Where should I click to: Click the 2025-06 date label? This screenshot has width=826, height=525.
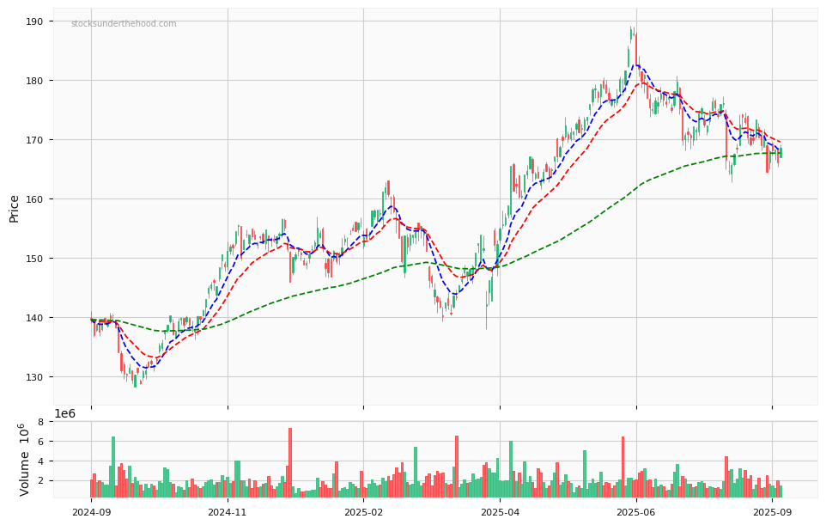[636, 512]
